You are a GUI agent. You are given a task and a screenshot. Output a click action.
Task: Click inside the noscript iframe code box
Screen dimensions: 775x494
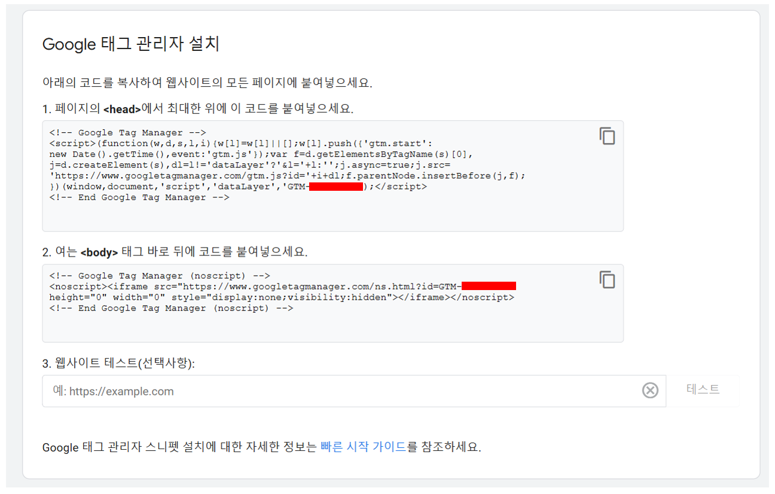(x=332, y=303)
